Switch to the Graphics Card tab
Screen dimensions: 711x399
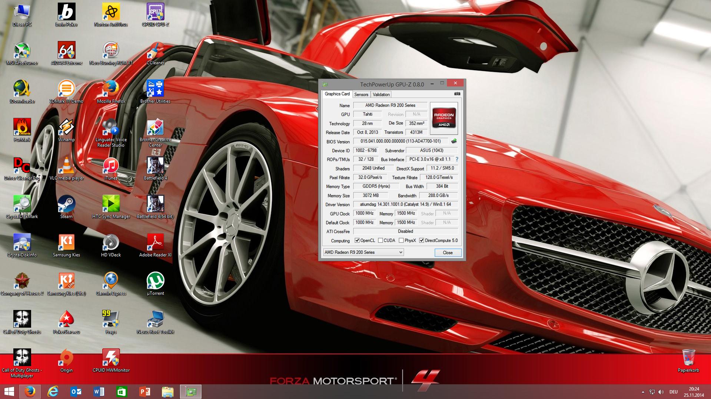point(337,94)
